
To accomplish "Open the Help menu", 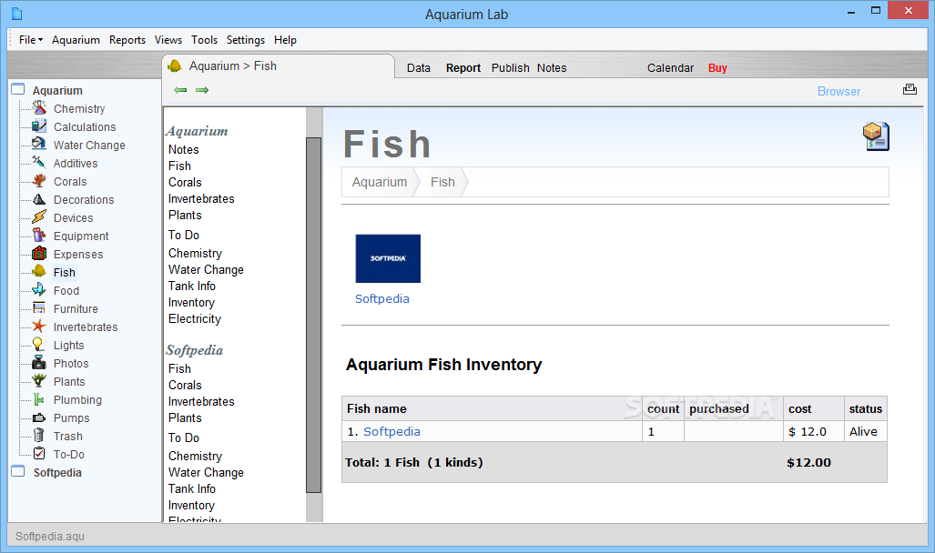I will (285, 40).
